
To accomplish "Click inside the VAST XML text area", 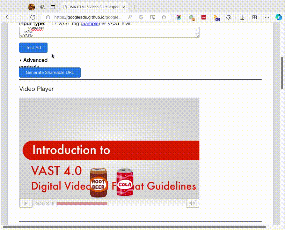I will (x=109, y=32).
